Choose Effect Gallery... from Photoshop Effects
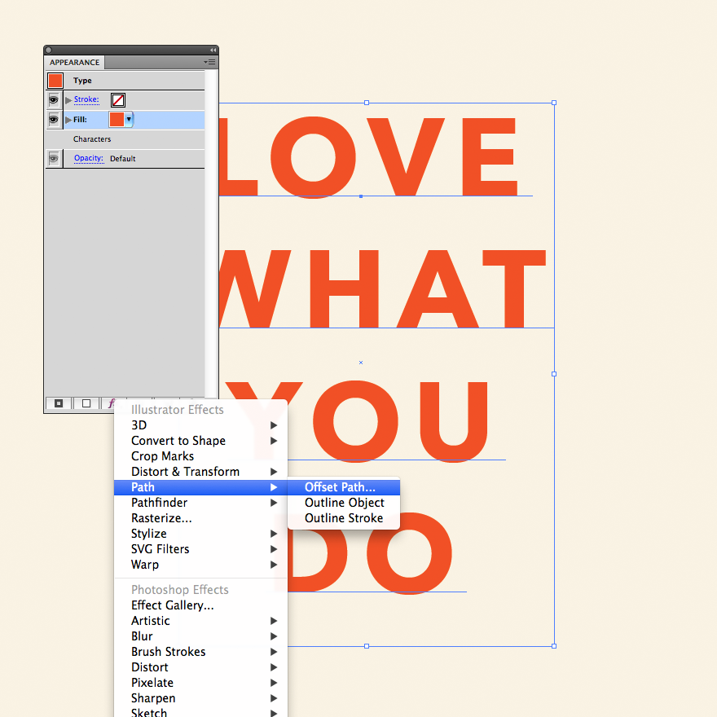Viewport: 717px width, 717px height. tap(200, 605)
